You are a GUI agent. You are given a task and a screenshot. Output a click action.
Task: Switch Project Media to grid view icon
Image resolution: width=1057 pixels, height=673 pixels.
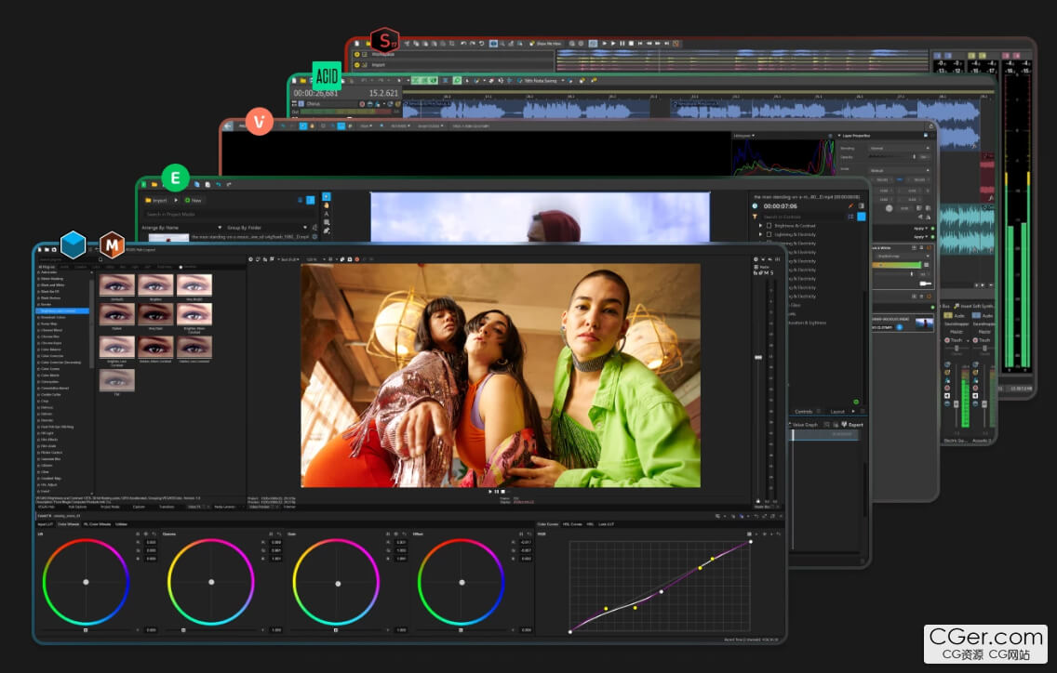(311, 200)
